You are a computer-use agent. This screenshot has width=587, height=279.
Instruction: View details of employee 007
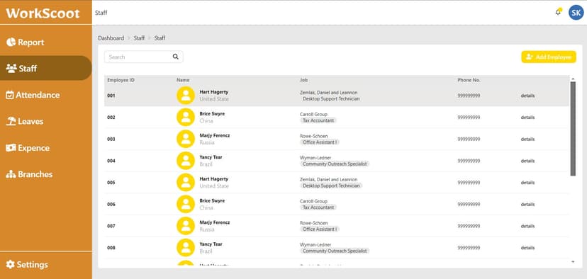click(527, 226)
